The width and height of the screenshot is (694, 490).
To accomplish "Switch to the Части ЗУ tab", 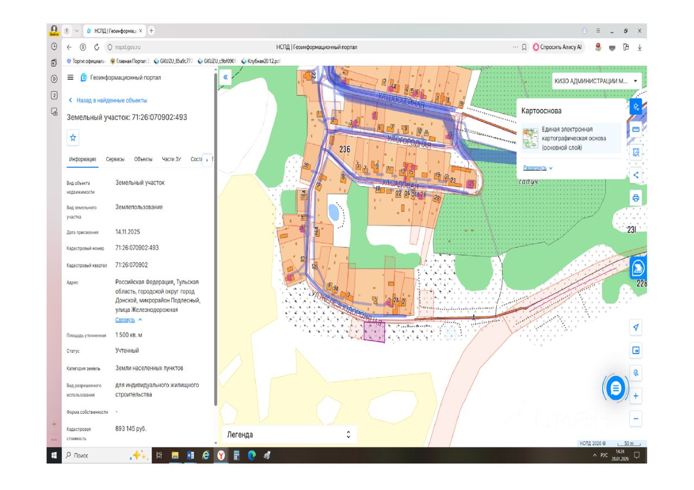I will 171,159.
